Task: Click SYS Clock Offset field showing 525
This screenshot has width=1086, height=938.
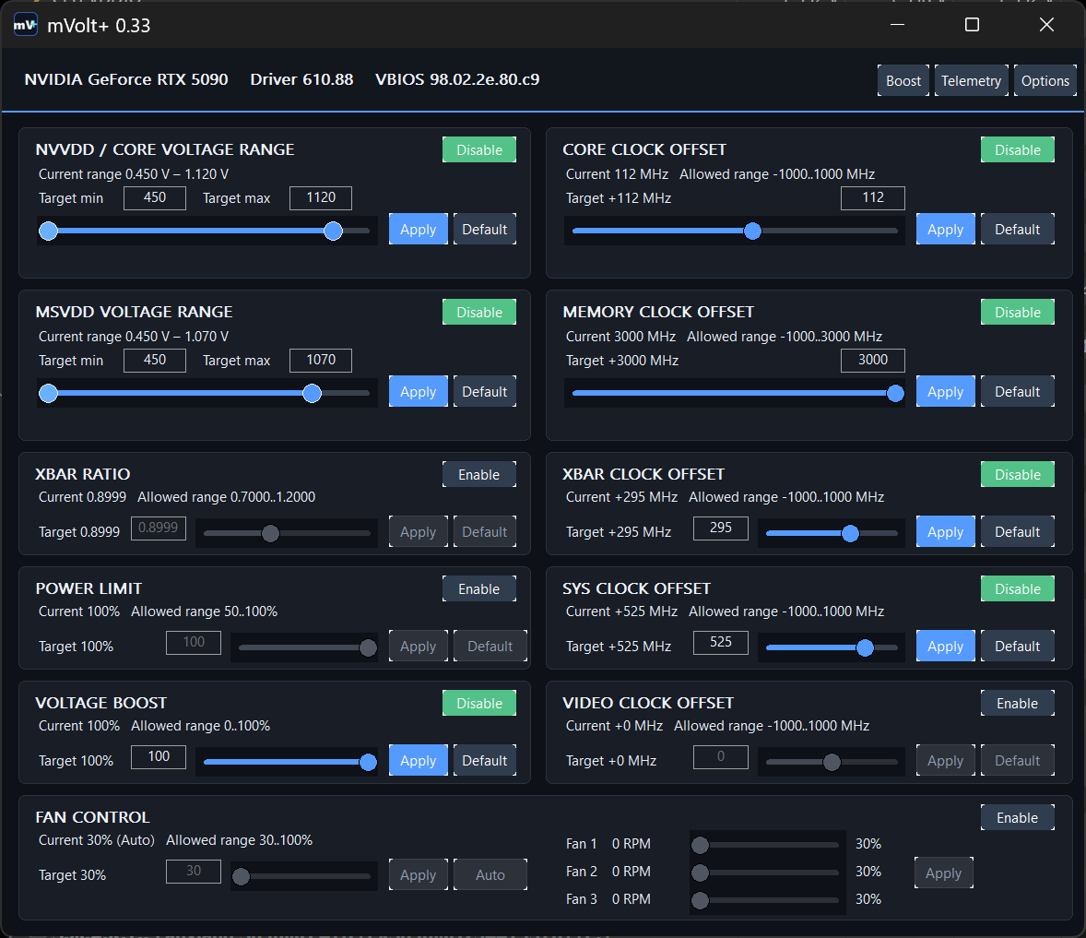Action: point(720,642)
